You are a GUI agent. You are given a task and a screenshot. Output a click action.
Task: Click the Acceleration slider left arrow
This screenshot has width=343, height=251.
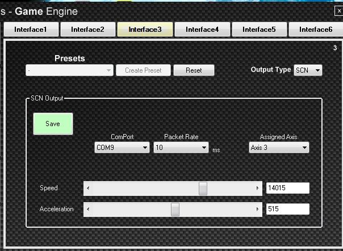[x=88, y=210]
